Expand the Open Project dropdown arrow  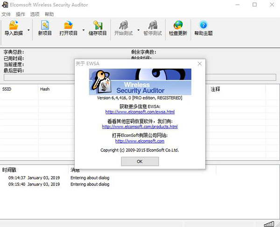(84, 30)
